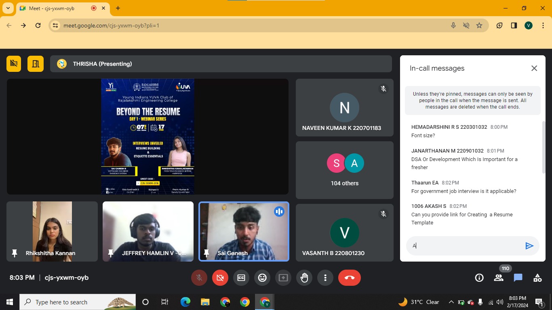
Task: Open File Explorer from the taskbar
Action: click(205, 302)
